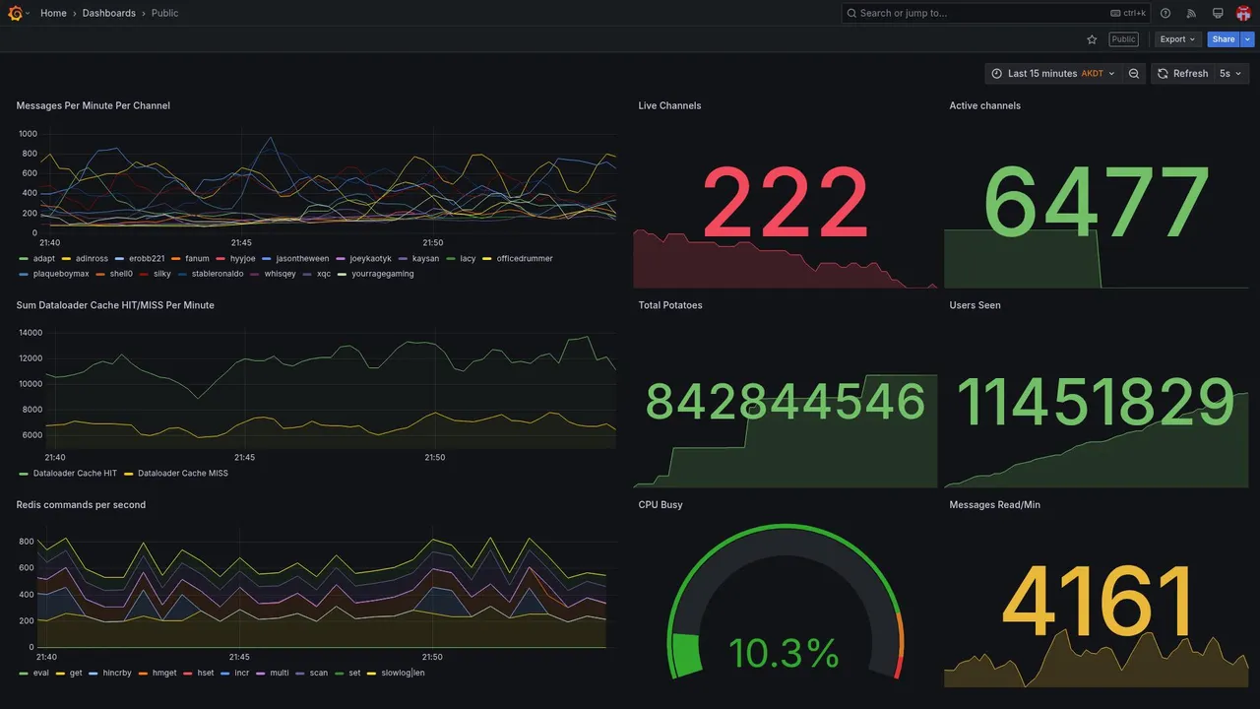Open the user profile avatar
This screenshot has width=1260, height=709.
click(x=1243, y=13)
